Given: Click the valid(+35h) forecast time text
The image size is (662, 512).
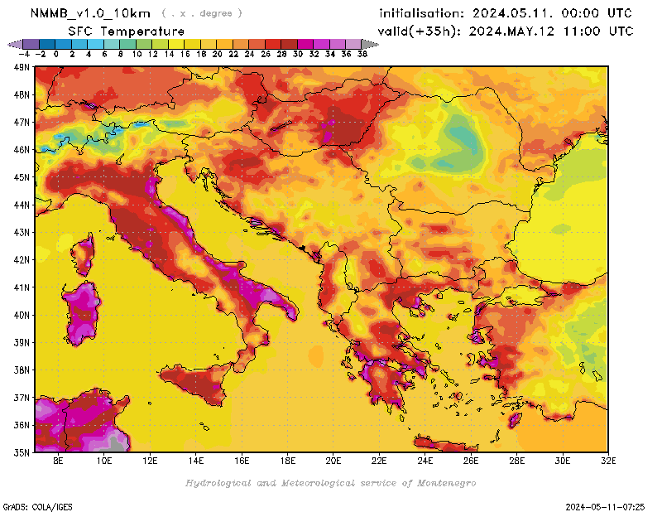Looking at the screenshot, I should [x=506, y=31].
